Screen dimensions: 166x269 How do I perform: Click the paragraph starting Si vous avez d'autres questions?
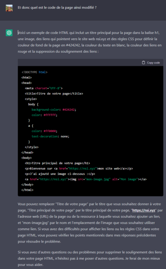tap(90, 258)
